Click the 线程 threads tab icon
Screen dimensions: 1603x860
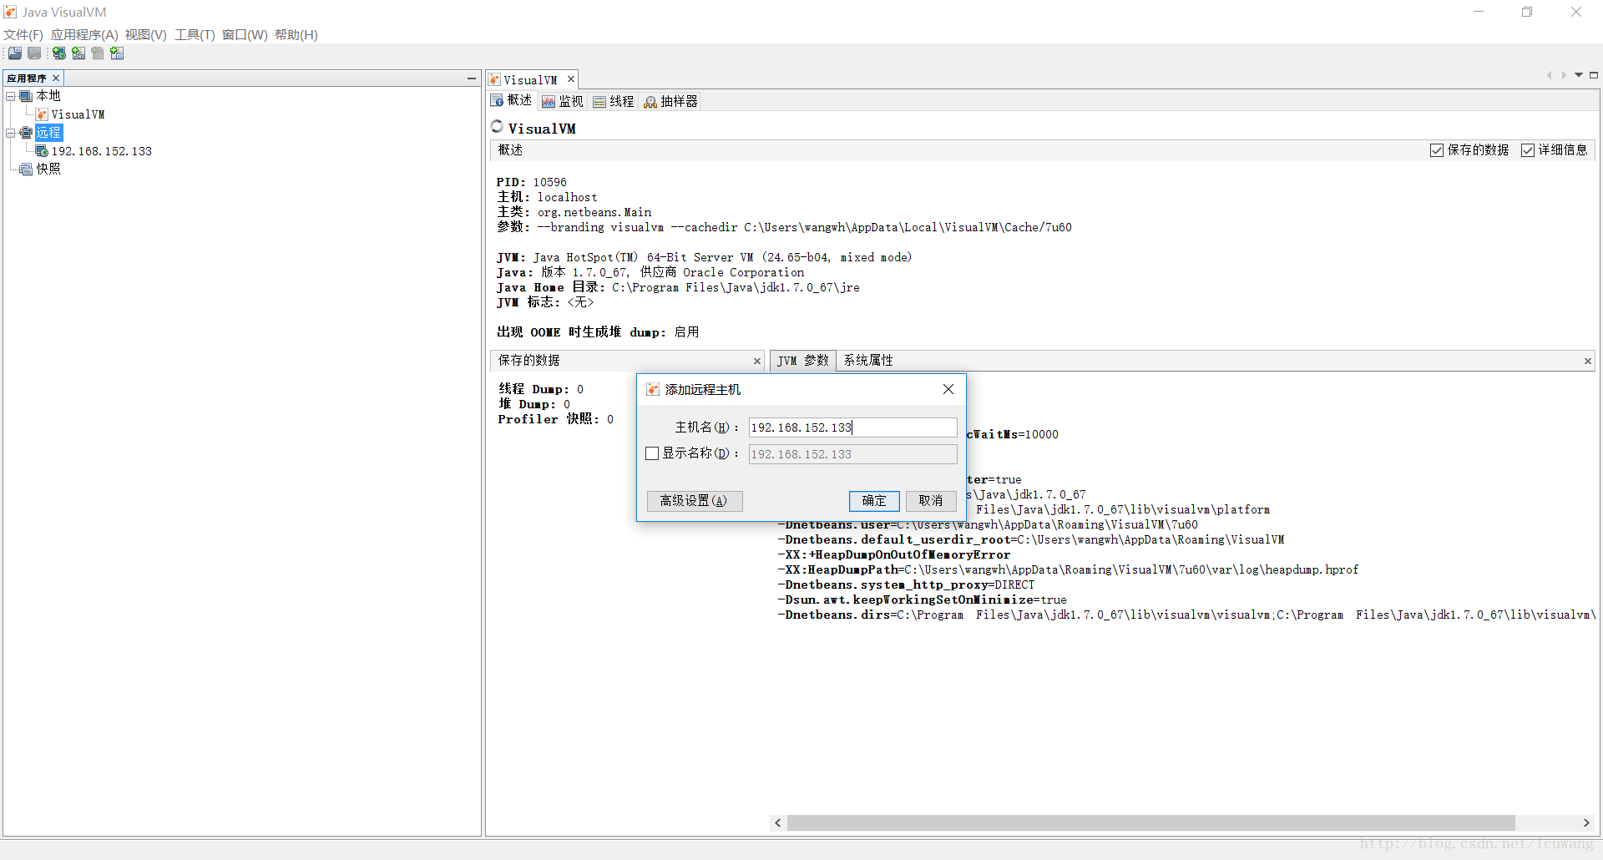(599, 102)
